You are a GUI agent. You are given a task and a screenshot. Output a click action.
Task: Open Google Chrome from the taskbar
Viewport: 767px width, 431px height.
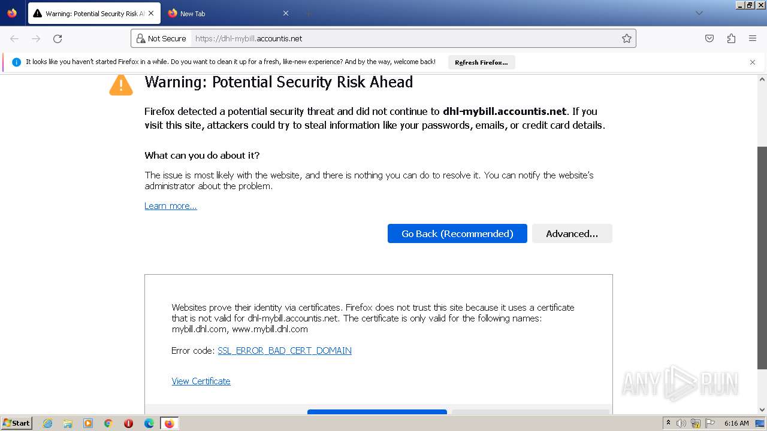pyautogui.click(x=108, y=423)
